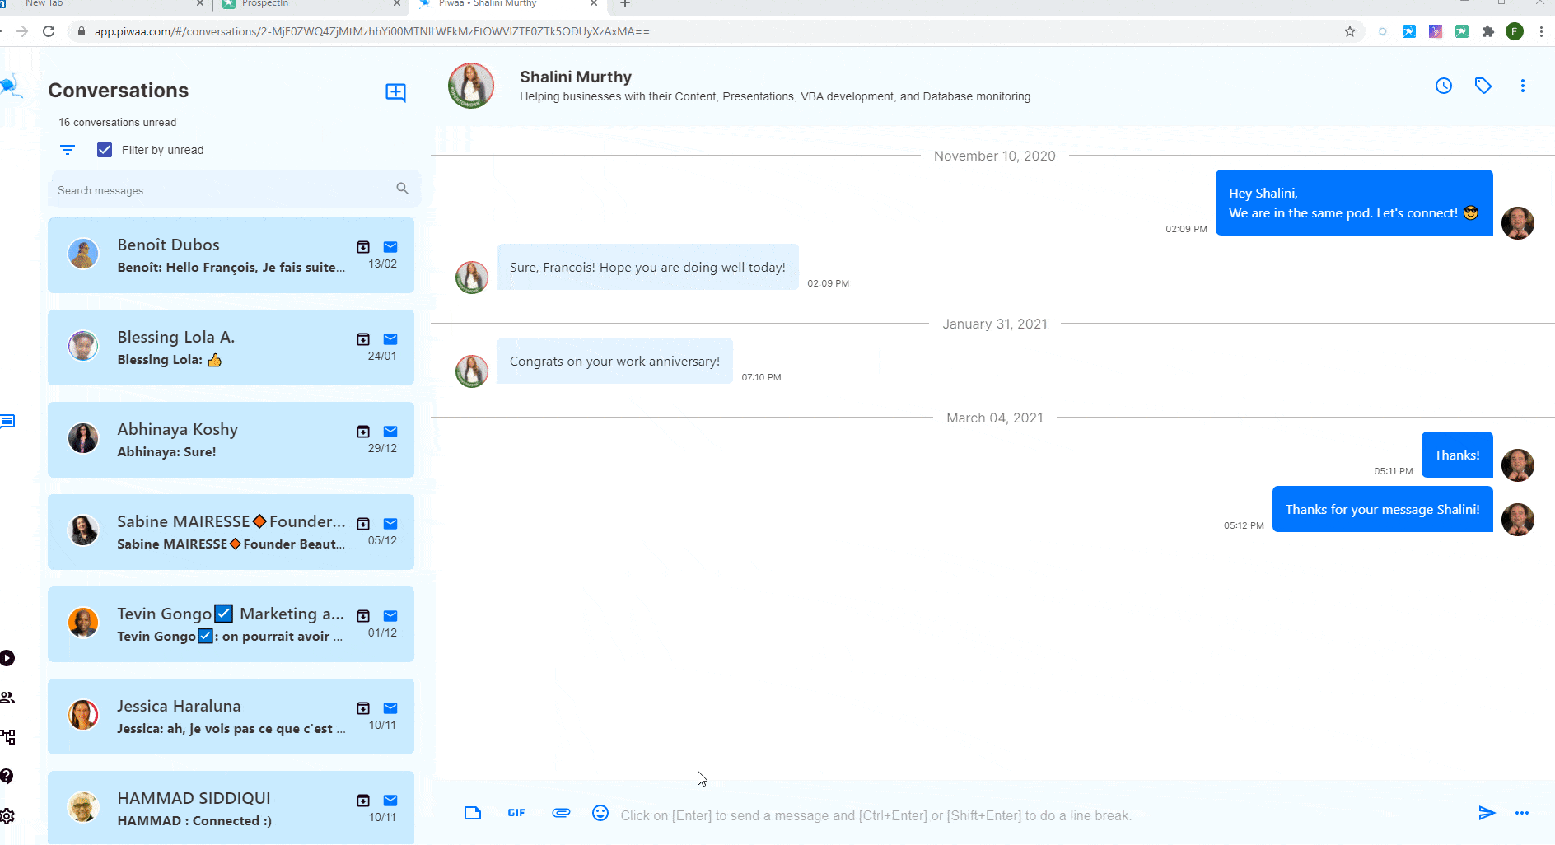Open the emoji picker smiley icon
1555x845 pixels.
click(600, 813)
